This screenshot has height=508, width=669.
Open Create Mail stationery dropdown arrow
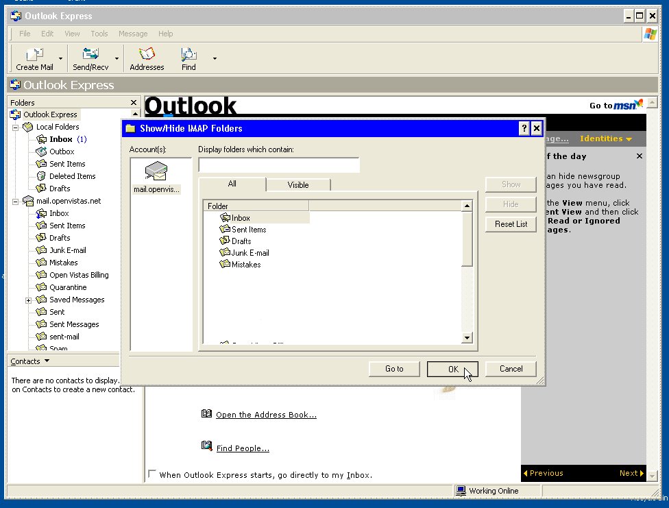click(x=60, y=58)
